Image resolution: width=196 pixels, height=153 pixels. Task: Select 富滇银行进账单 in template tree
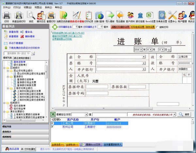pyautogui.click(x=25, y=79)
